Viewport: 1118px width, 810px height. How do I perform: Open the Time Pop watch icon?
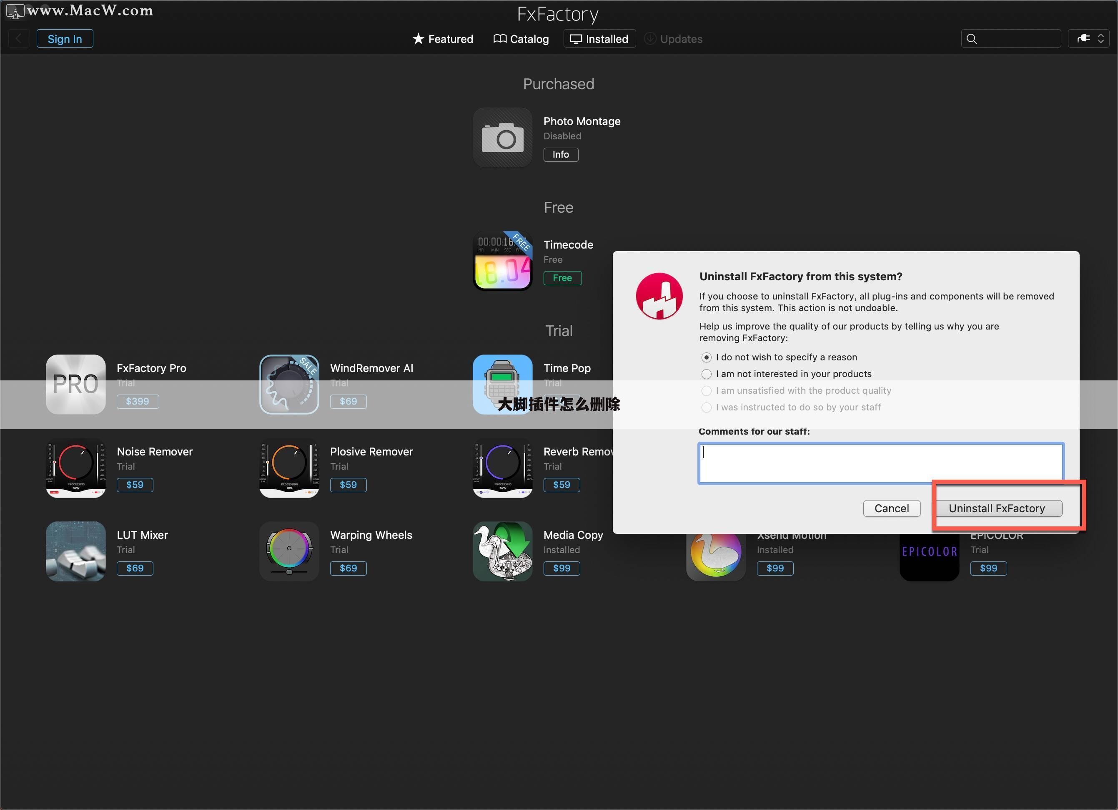(x=502, y=384)
